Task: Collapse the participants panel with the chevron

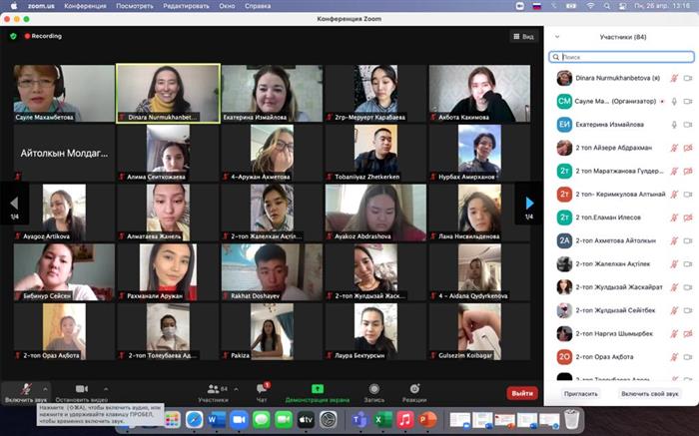Action: pos(555,36)
